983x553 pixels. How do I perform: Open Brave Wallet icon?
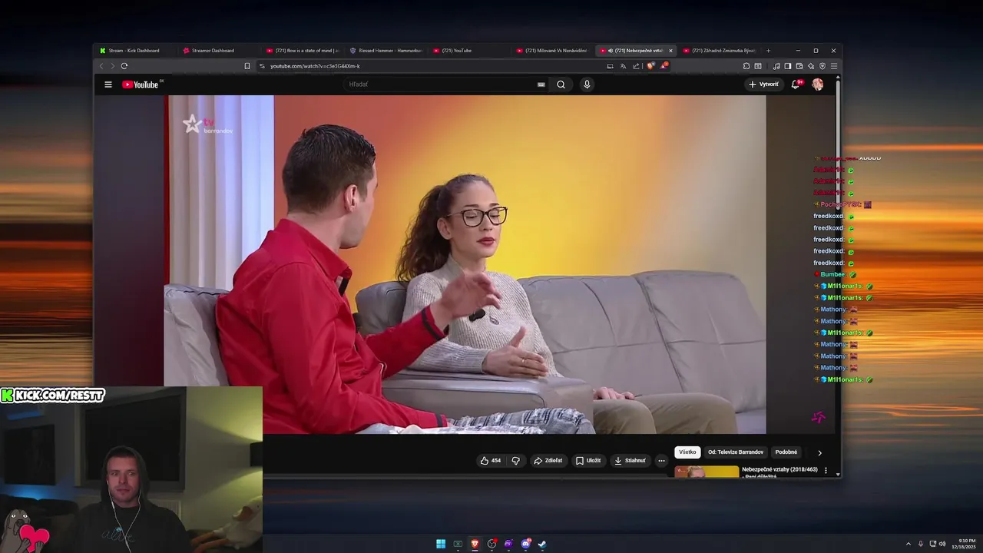[x=799, y=66]
